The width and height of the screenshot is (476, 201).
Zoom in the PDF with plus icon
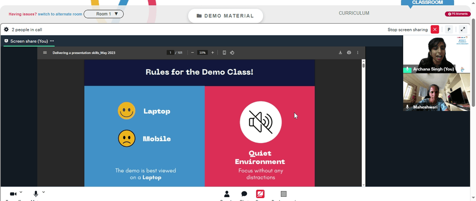[x=212, y=52]
